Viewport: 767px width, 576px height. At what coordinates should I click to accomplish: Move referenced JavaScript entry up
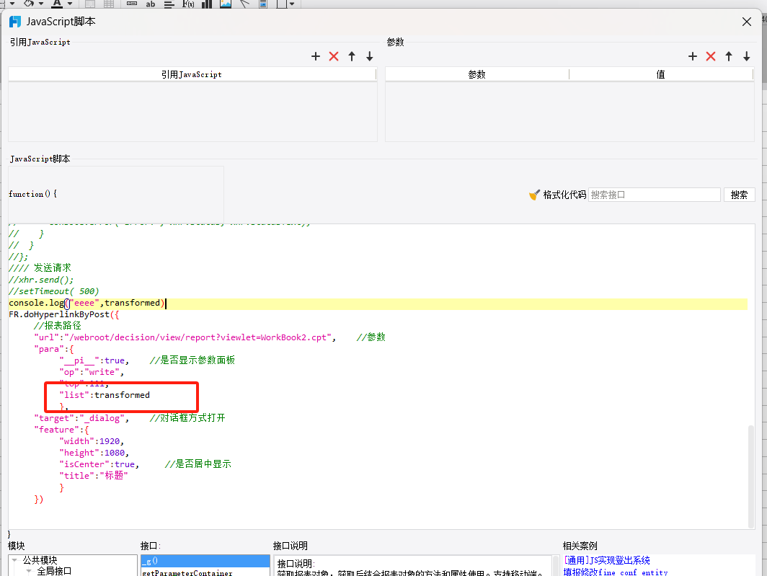pos(352,56)
